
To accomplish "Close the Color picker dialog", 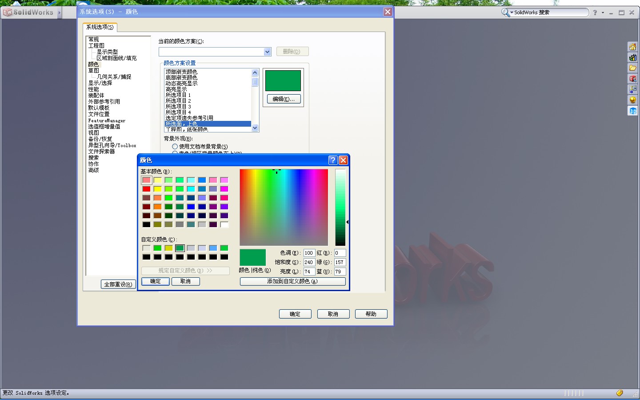I will pyautogui.click(x=343, y=160).
